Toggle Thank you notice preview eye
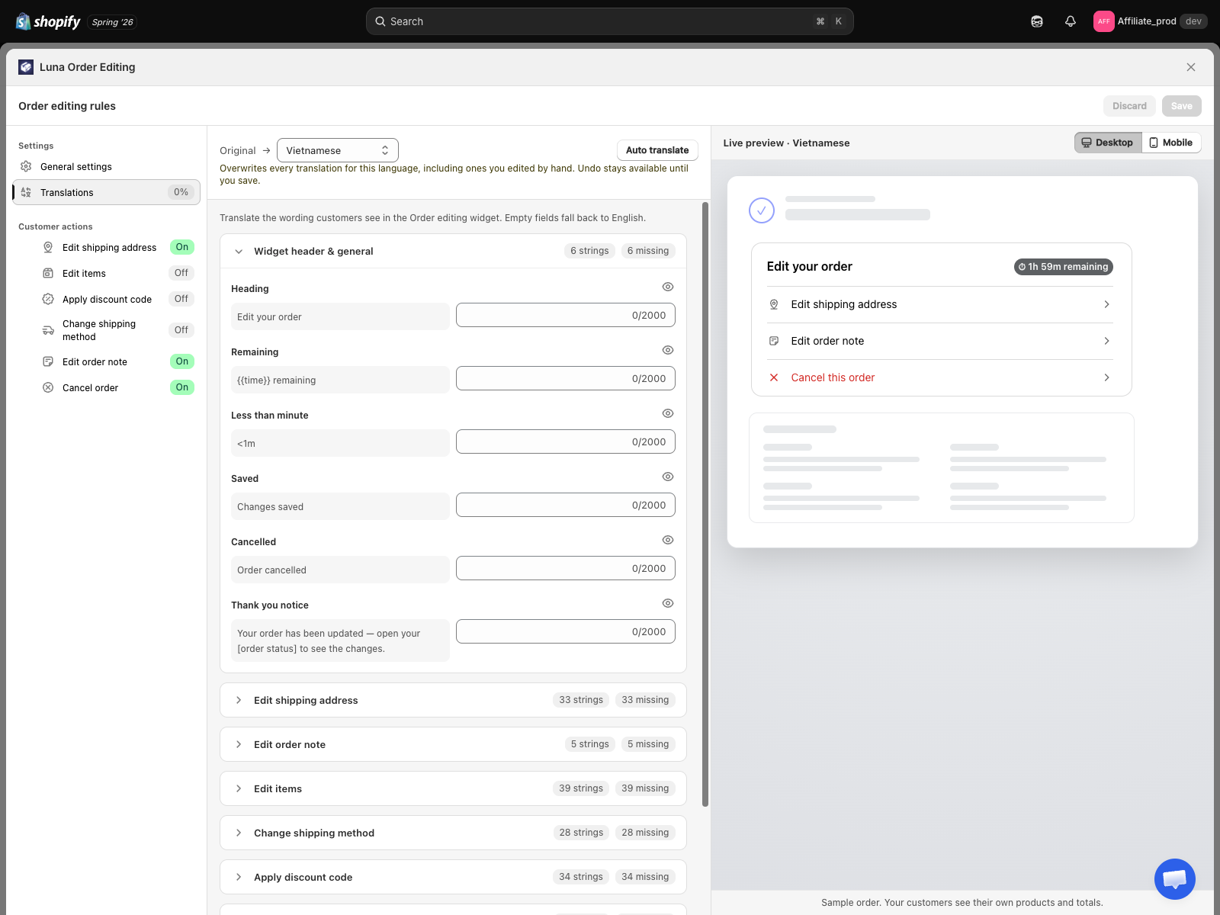 (668, 603)
